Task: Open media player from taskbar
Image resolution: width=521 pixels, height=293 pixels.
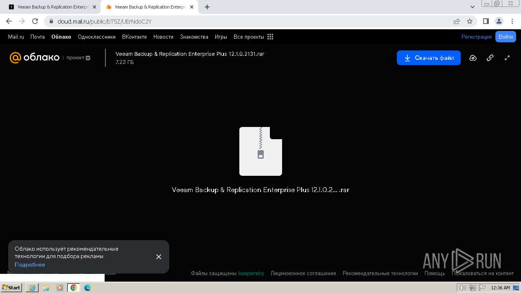Action: tap(60, 288)
